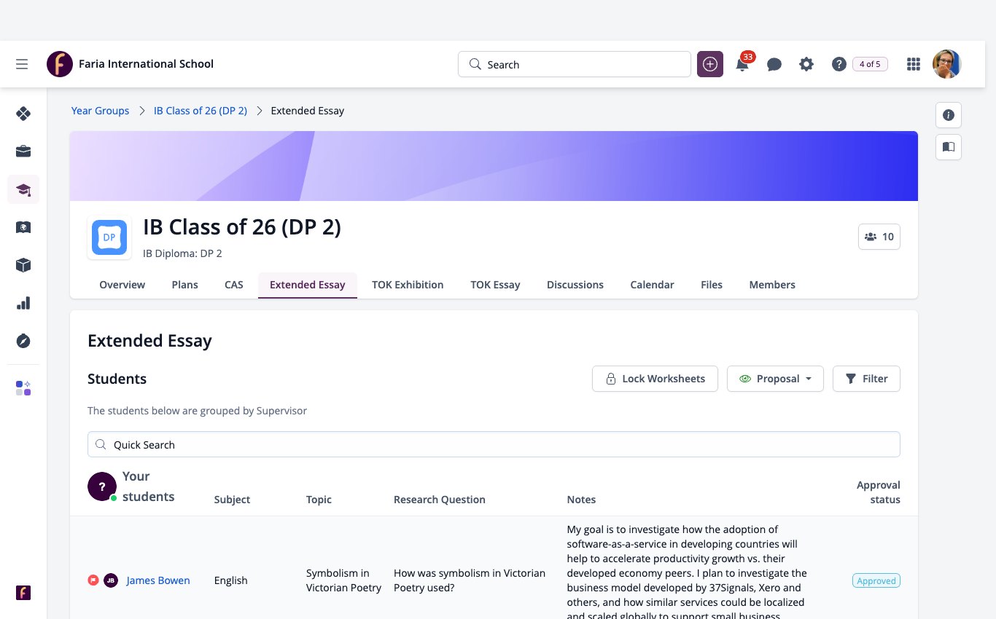The image size is (996, 619).
Task: Select the graduation cap sidebar icon
Action: click(23, 189)
